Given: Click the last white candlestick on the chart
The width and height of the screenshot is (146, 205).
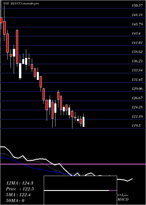Looking at the screenshot, I should [83, 122].
